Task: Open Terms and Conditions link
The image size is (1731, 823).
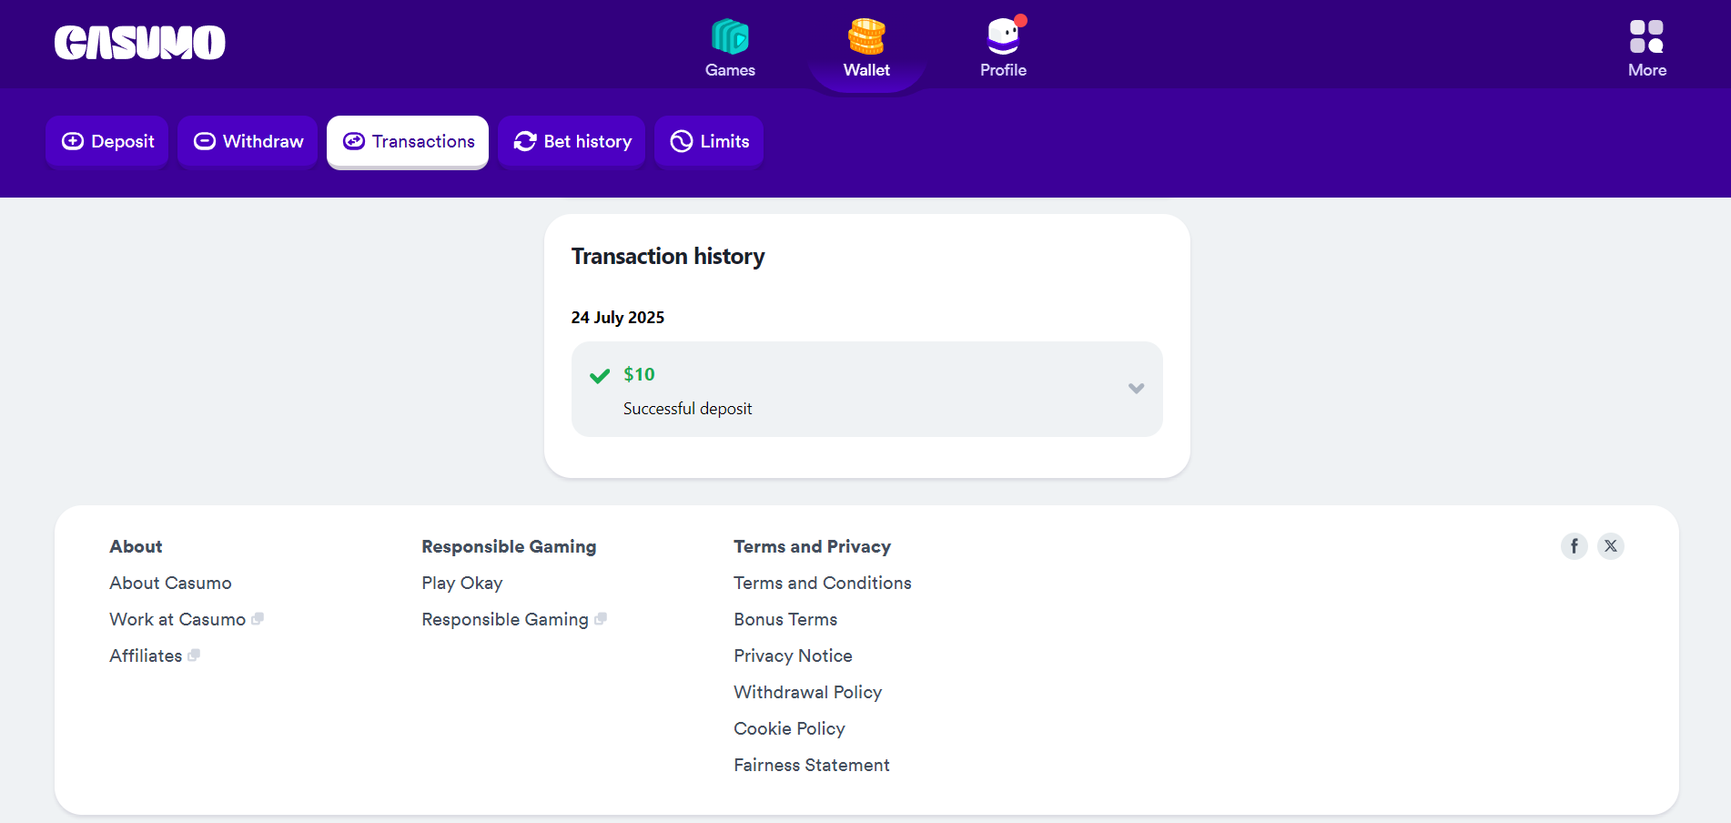Action: [823, 583]
